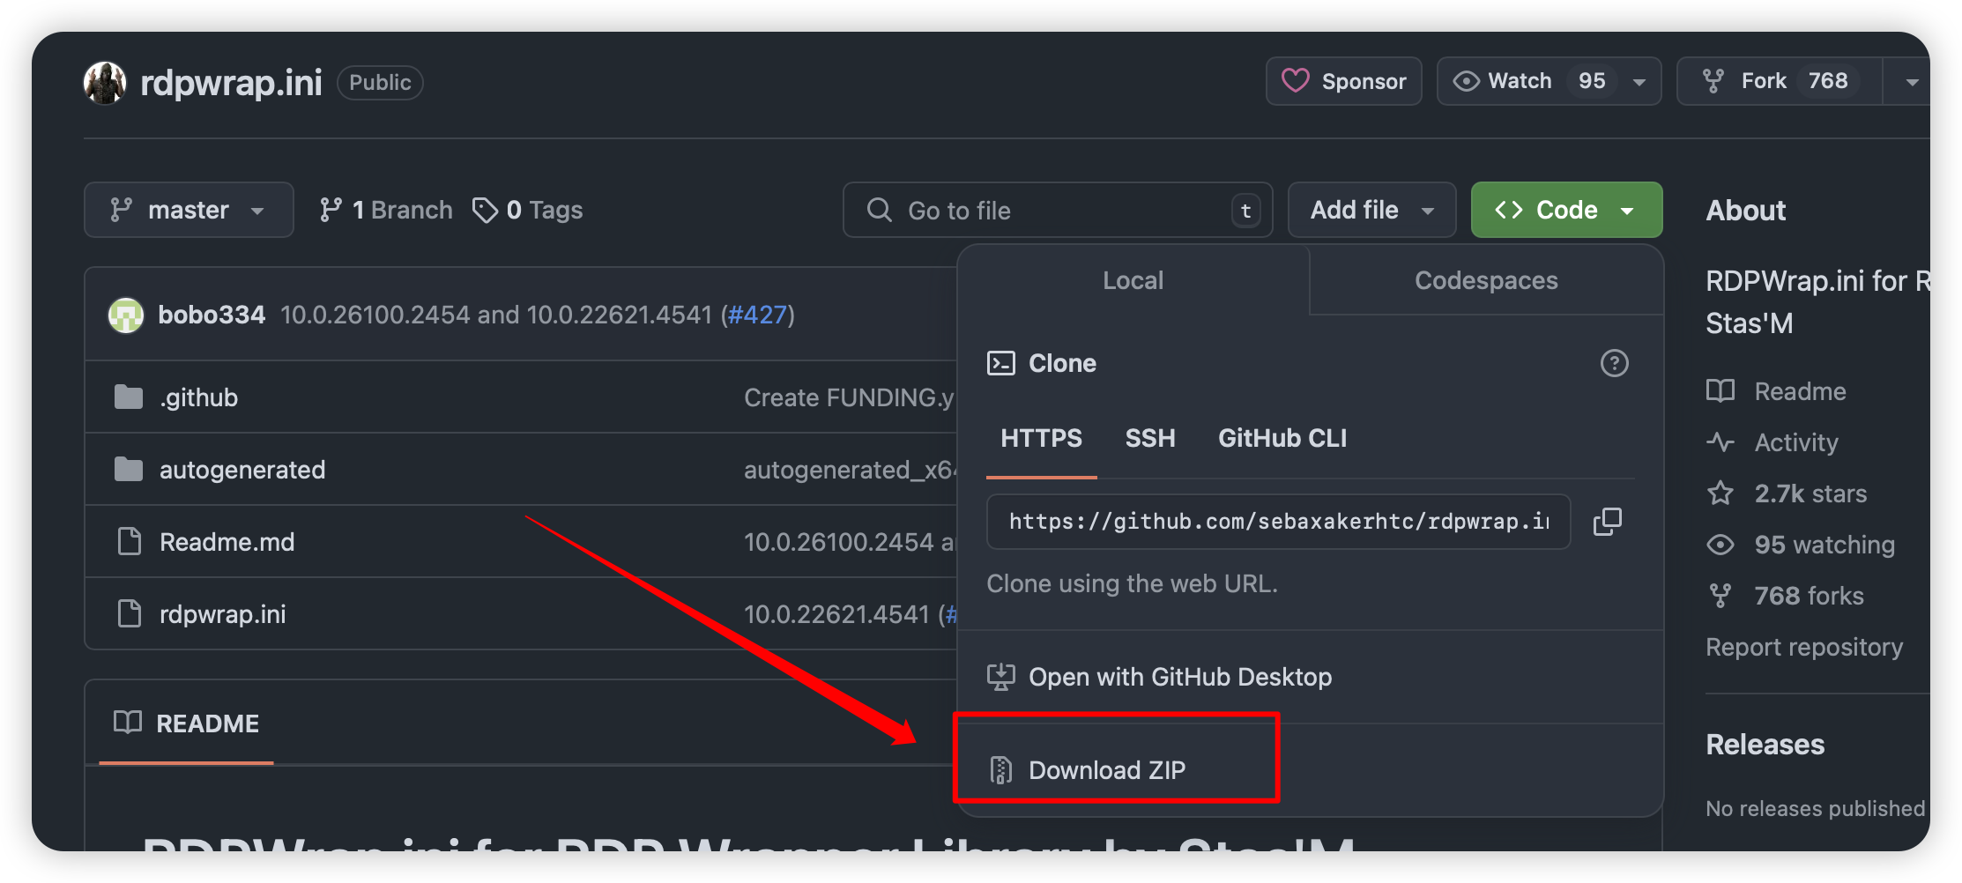This screenshot has height=883, width=1962.
Task: Click Open with GitHub Desktop
Action: (1179, 677)
